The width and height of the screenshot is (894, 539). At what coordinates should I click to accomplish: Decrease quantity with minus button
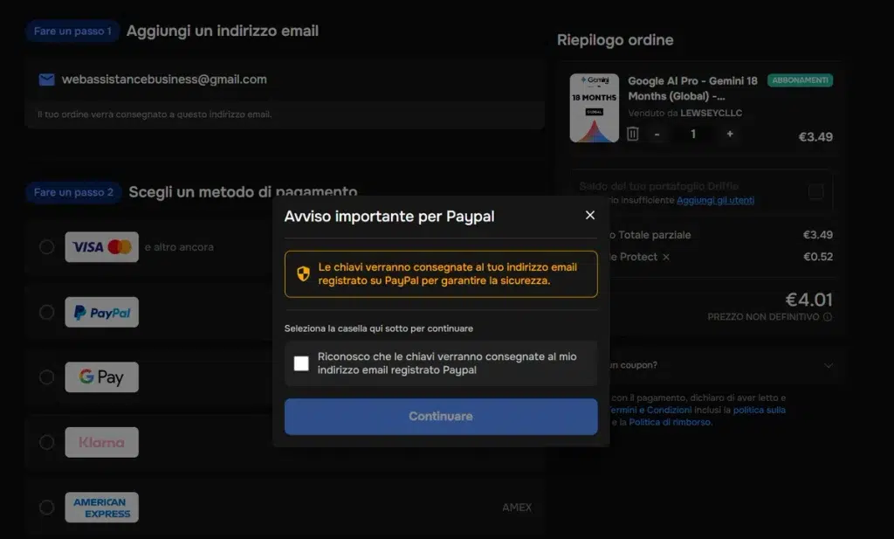tap(657, 134)
